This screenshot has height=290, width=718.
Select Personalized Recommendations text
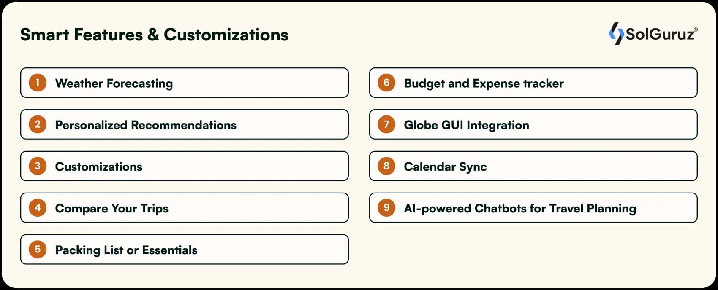[146, 125]
